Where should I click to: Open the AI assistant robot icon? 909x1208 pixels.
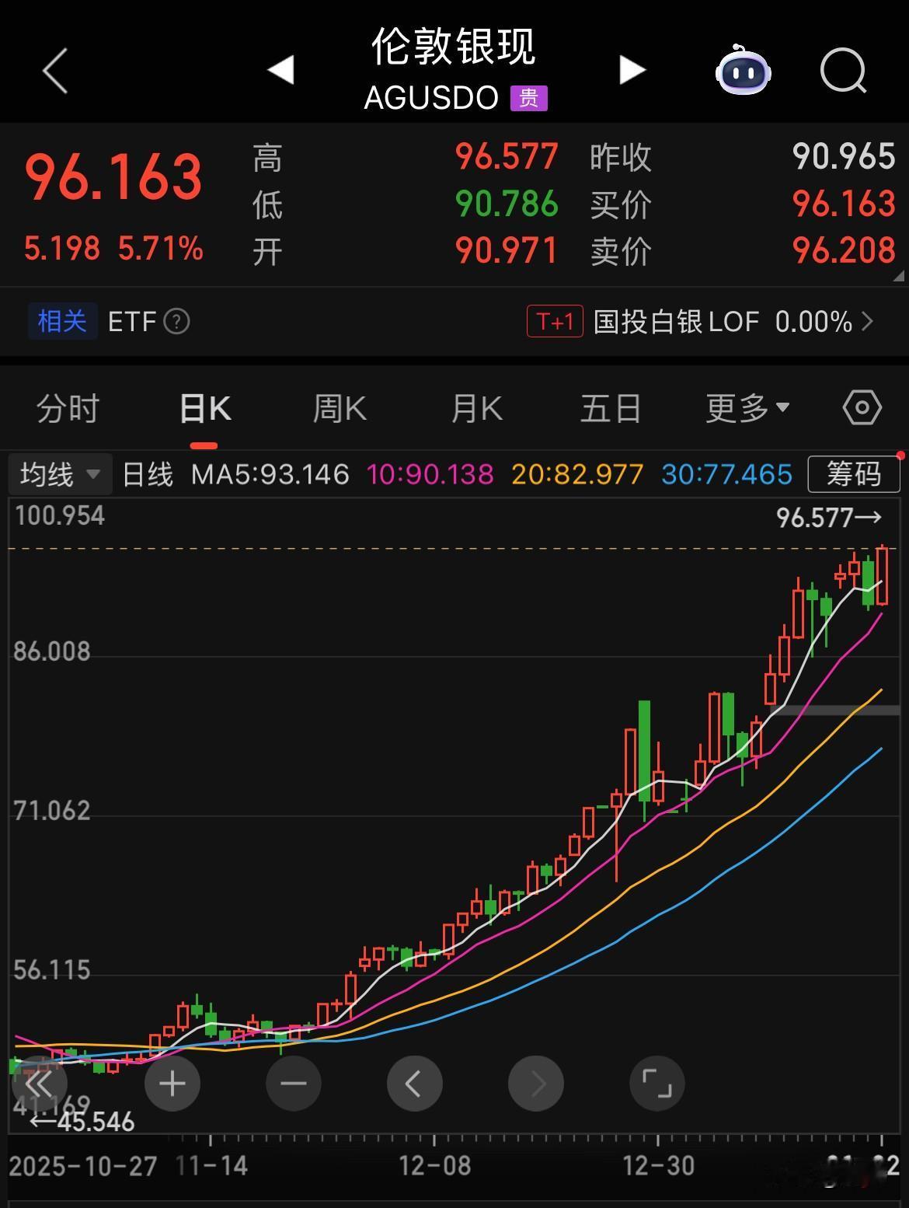(744, 72)
